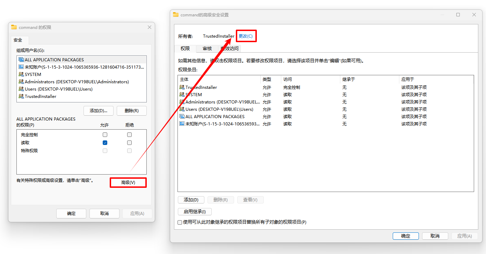
Task: Sort by the 主体 column header
Action: coord(219,79)
